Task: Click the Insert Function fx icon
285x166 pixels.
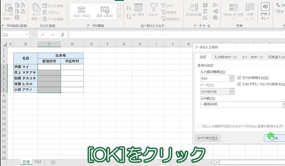Action: pyautogui.click(x=63, y=35)
